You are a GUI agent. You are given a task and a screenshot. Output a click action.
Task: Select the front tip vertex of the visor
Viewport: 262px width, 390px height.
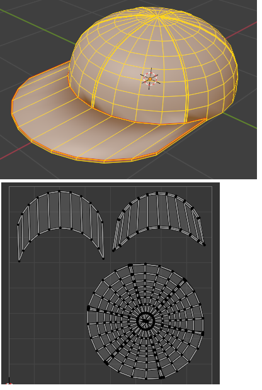tap(104, 162)
